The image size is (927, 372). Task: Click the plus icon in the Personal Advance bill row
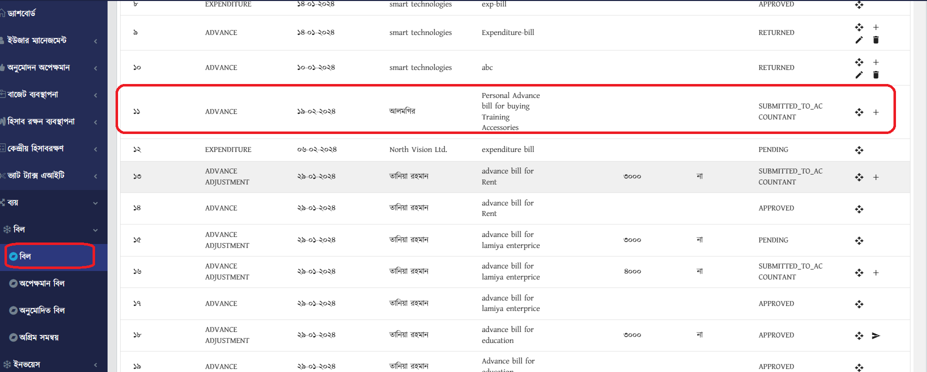[876, 112]
